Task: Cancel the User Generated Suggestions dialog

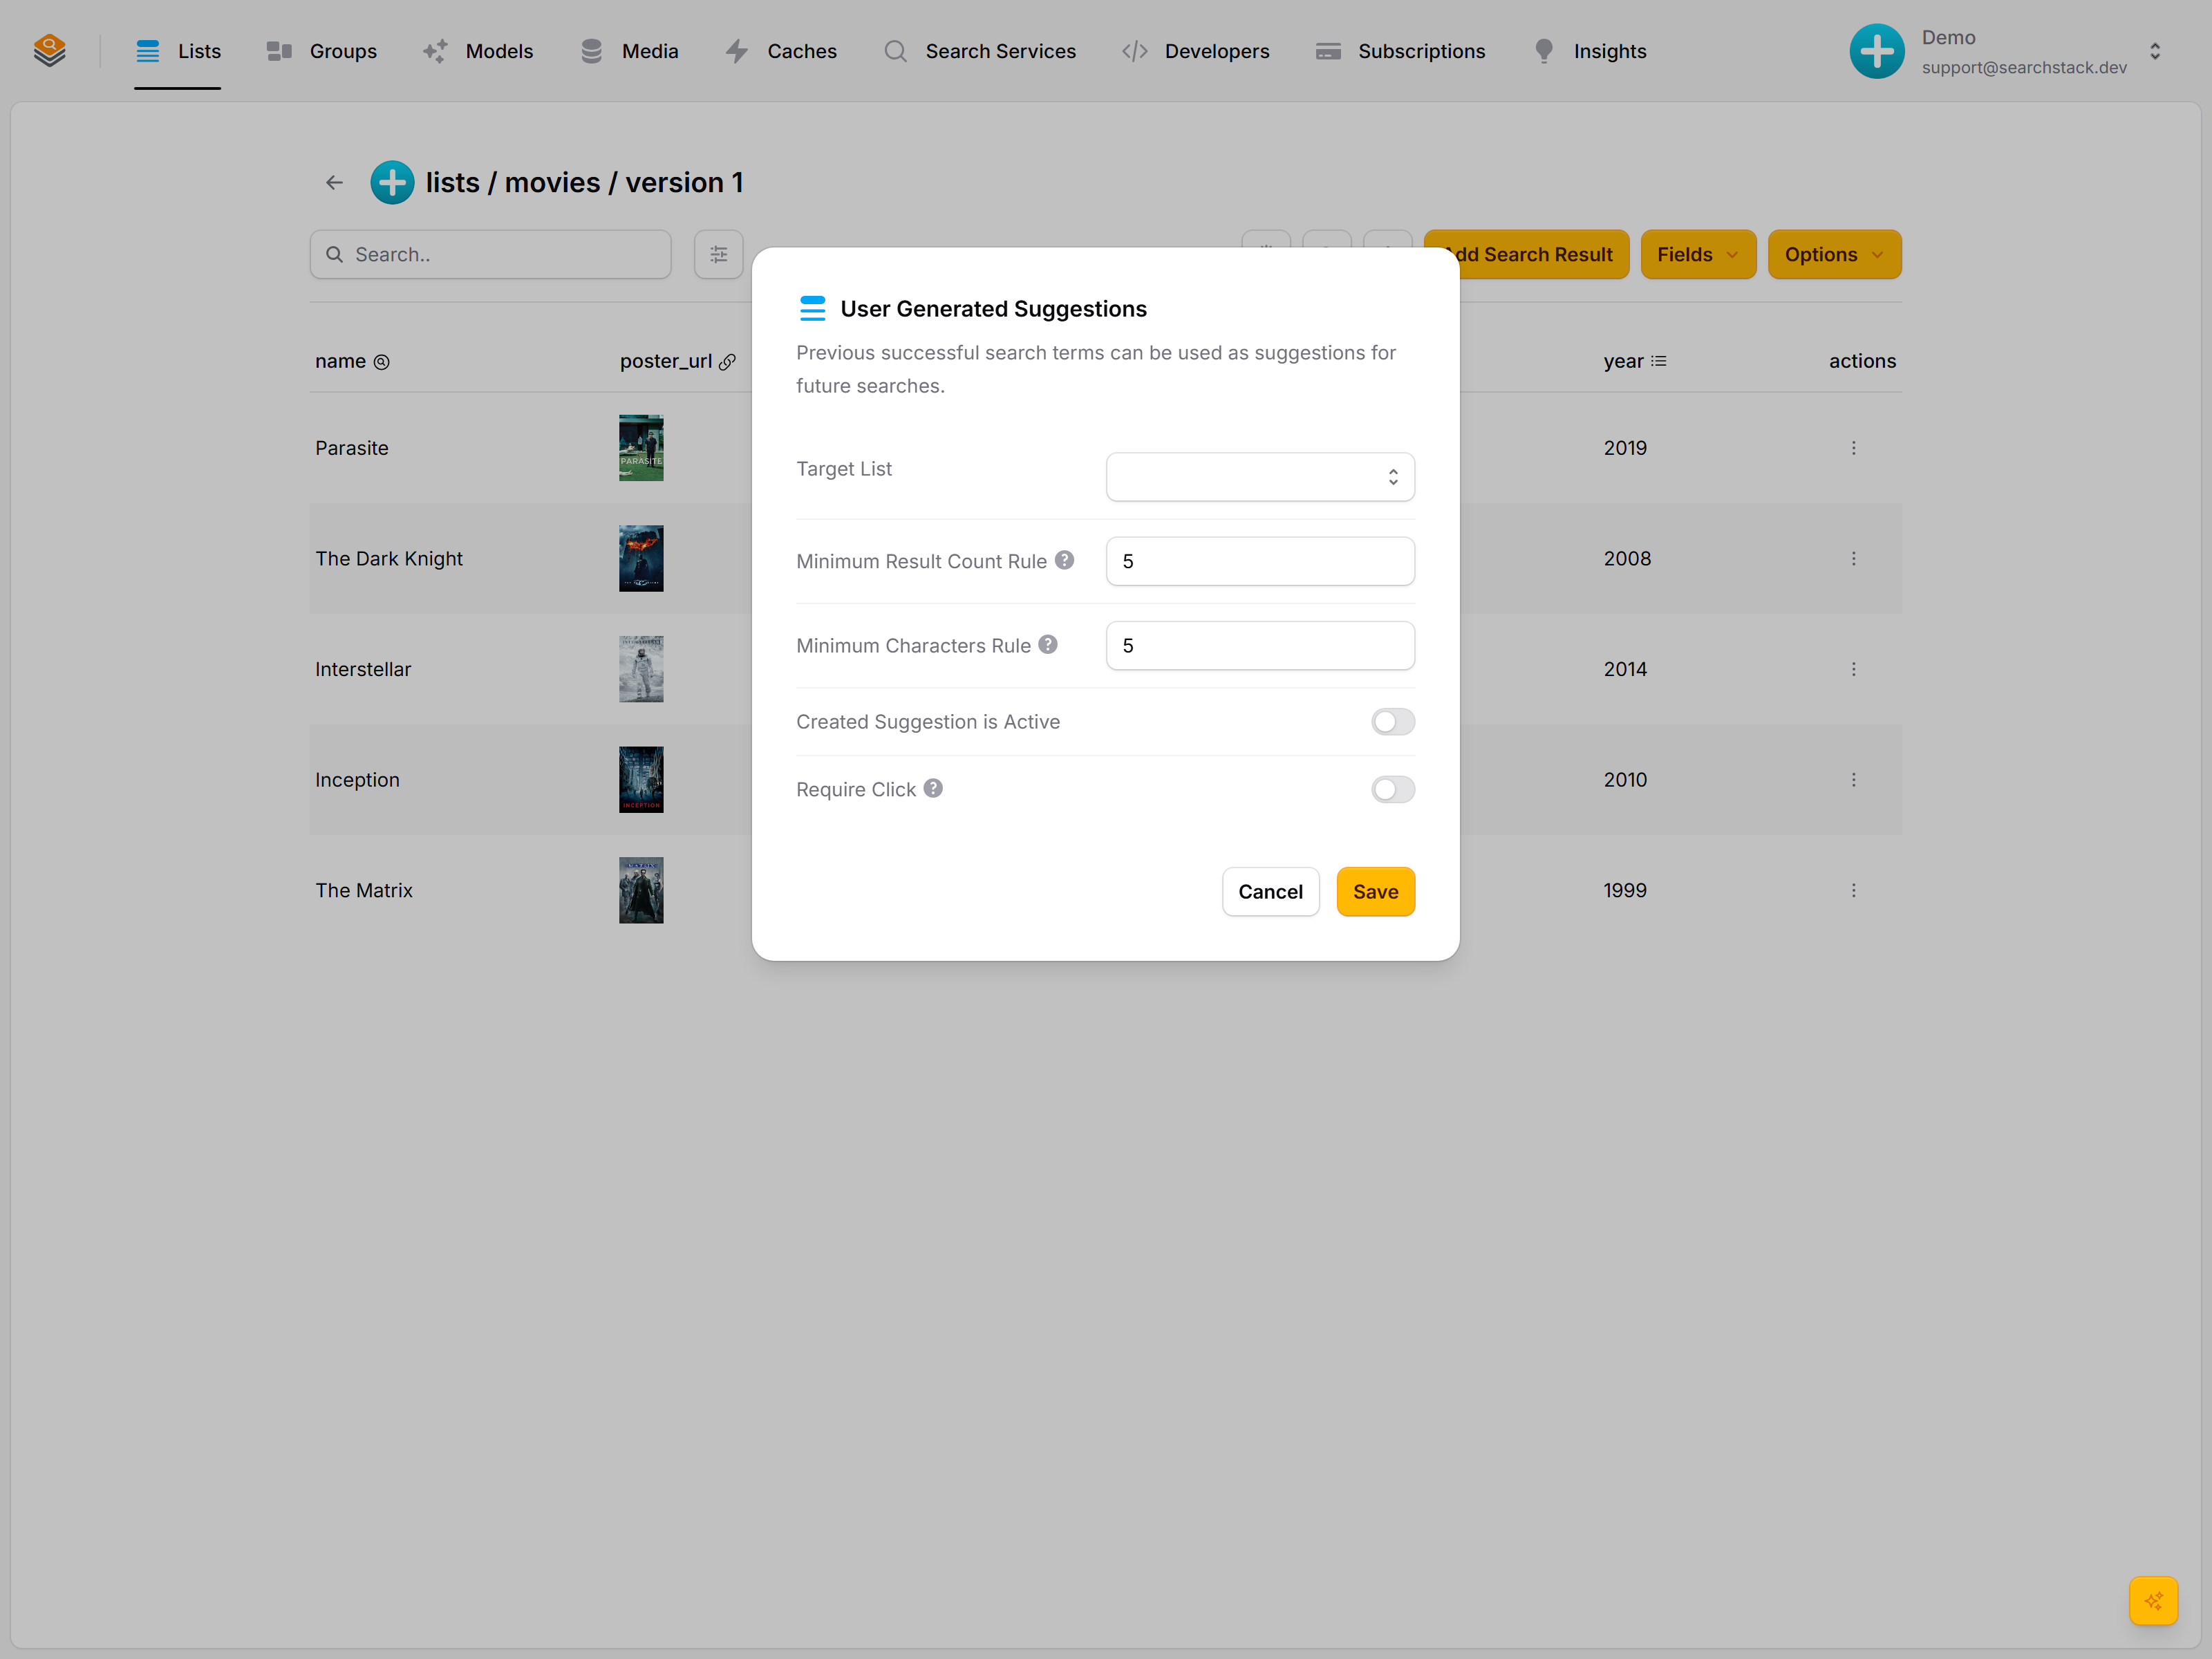Action: coord(1270,891)
